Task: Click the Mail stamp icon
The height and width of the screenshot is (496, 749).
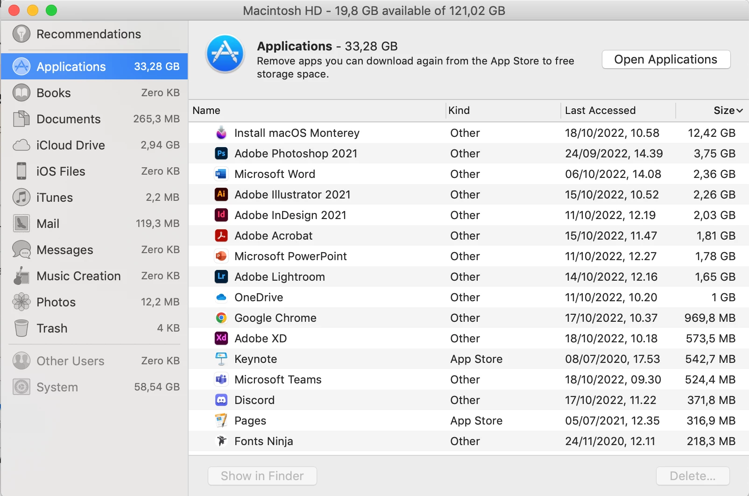Action: 21,223
